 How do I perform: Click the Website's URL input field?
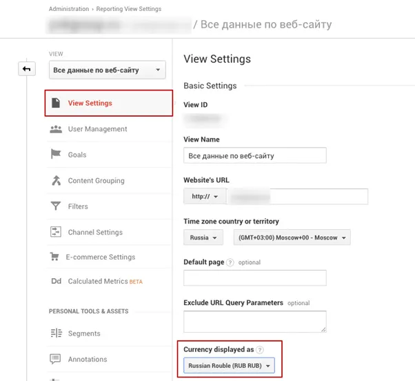[x=297, y=196]
